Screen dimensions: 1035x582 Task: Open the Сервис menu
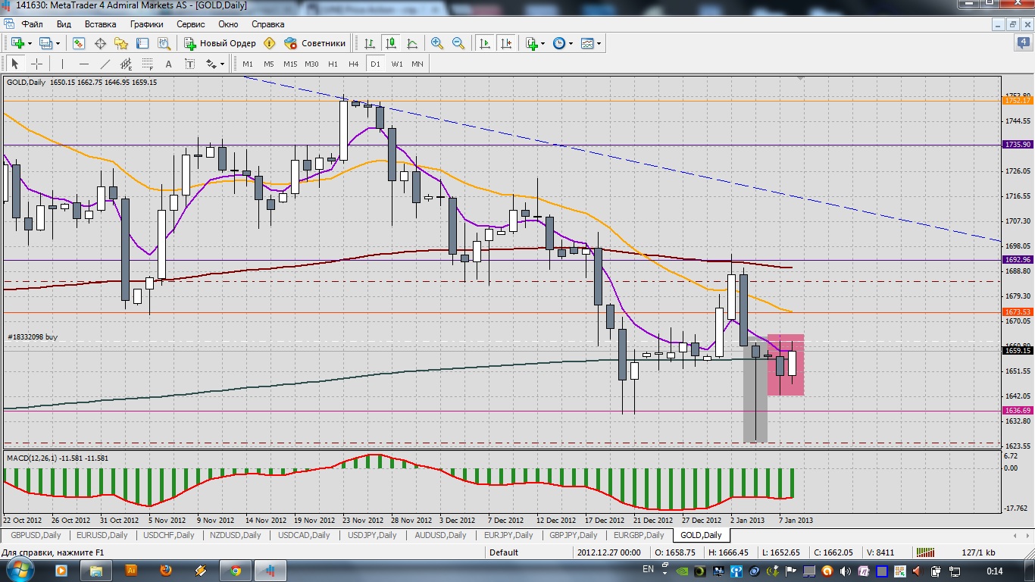point(190,24)
